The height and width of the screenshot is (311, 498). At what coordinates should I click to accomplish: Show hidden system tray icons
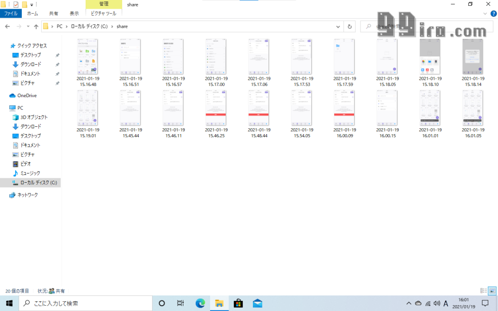tap(409, 303)
